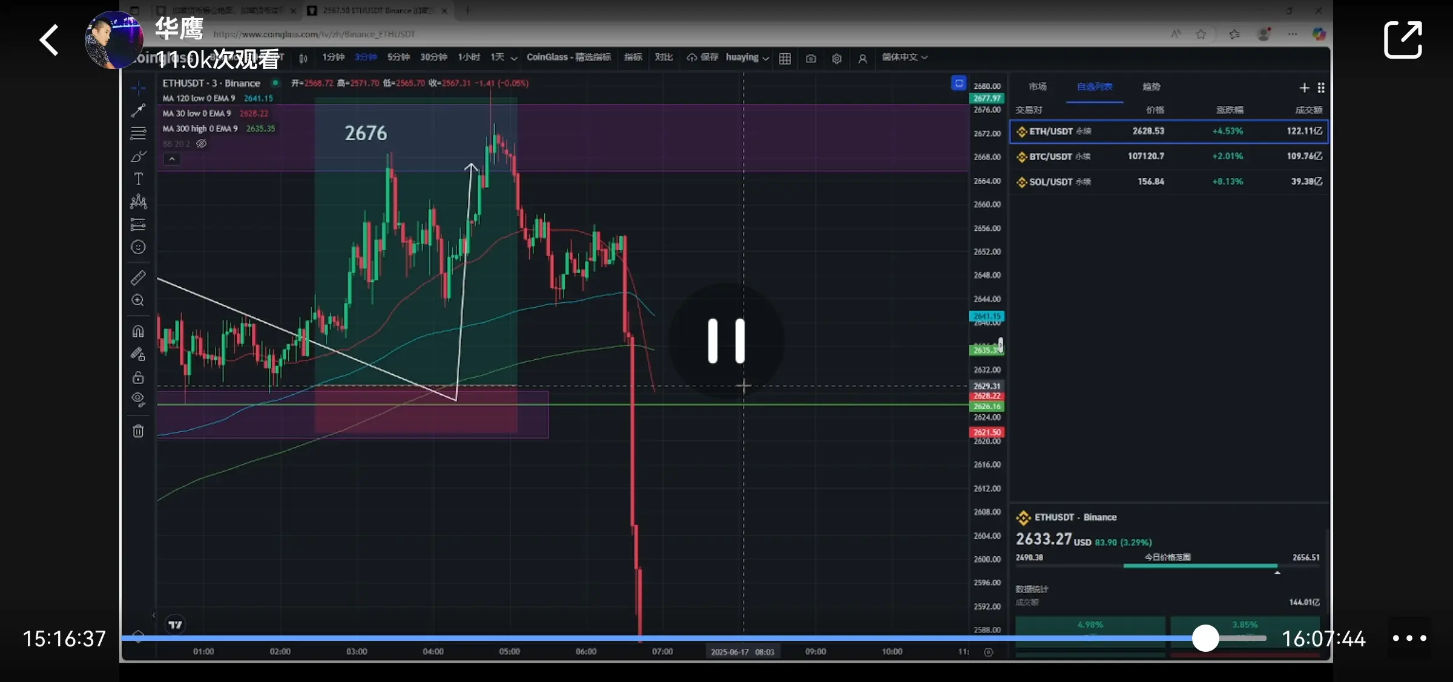The height and width of the screenshot is (682, 1453).
Task: Open the chart layout grid selector
Action: [785, 58]
